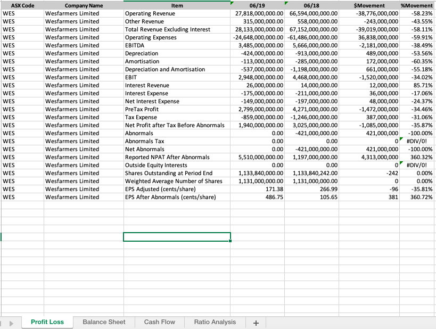The image size is (436, 329).
Task: Select the 266.99 EPS value
Action: click(x=311, y=190)
